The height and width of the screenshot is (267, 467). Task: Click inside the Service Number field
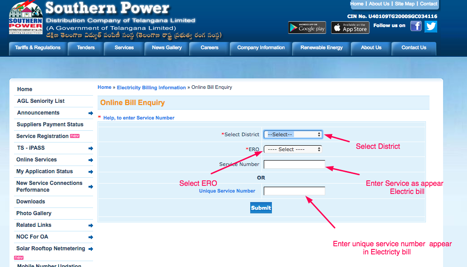294,164
